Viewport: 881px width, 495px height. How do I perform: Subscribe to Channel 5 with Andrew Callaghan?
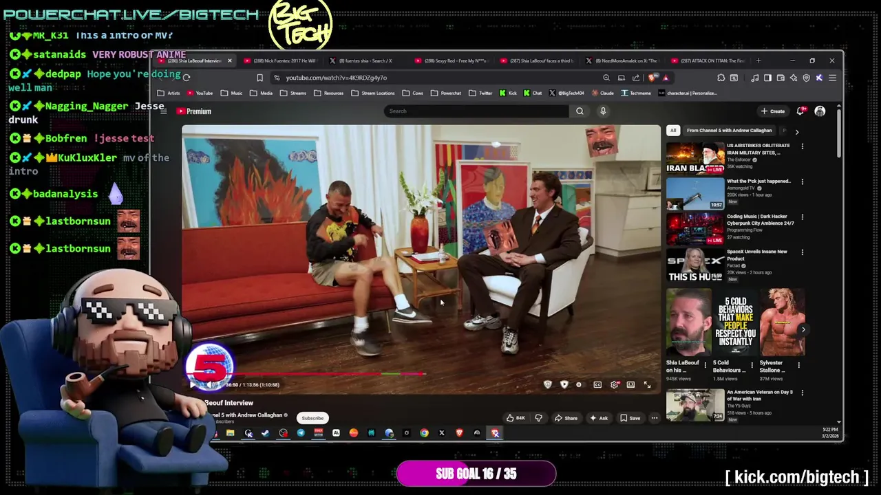tap(312, 418)
